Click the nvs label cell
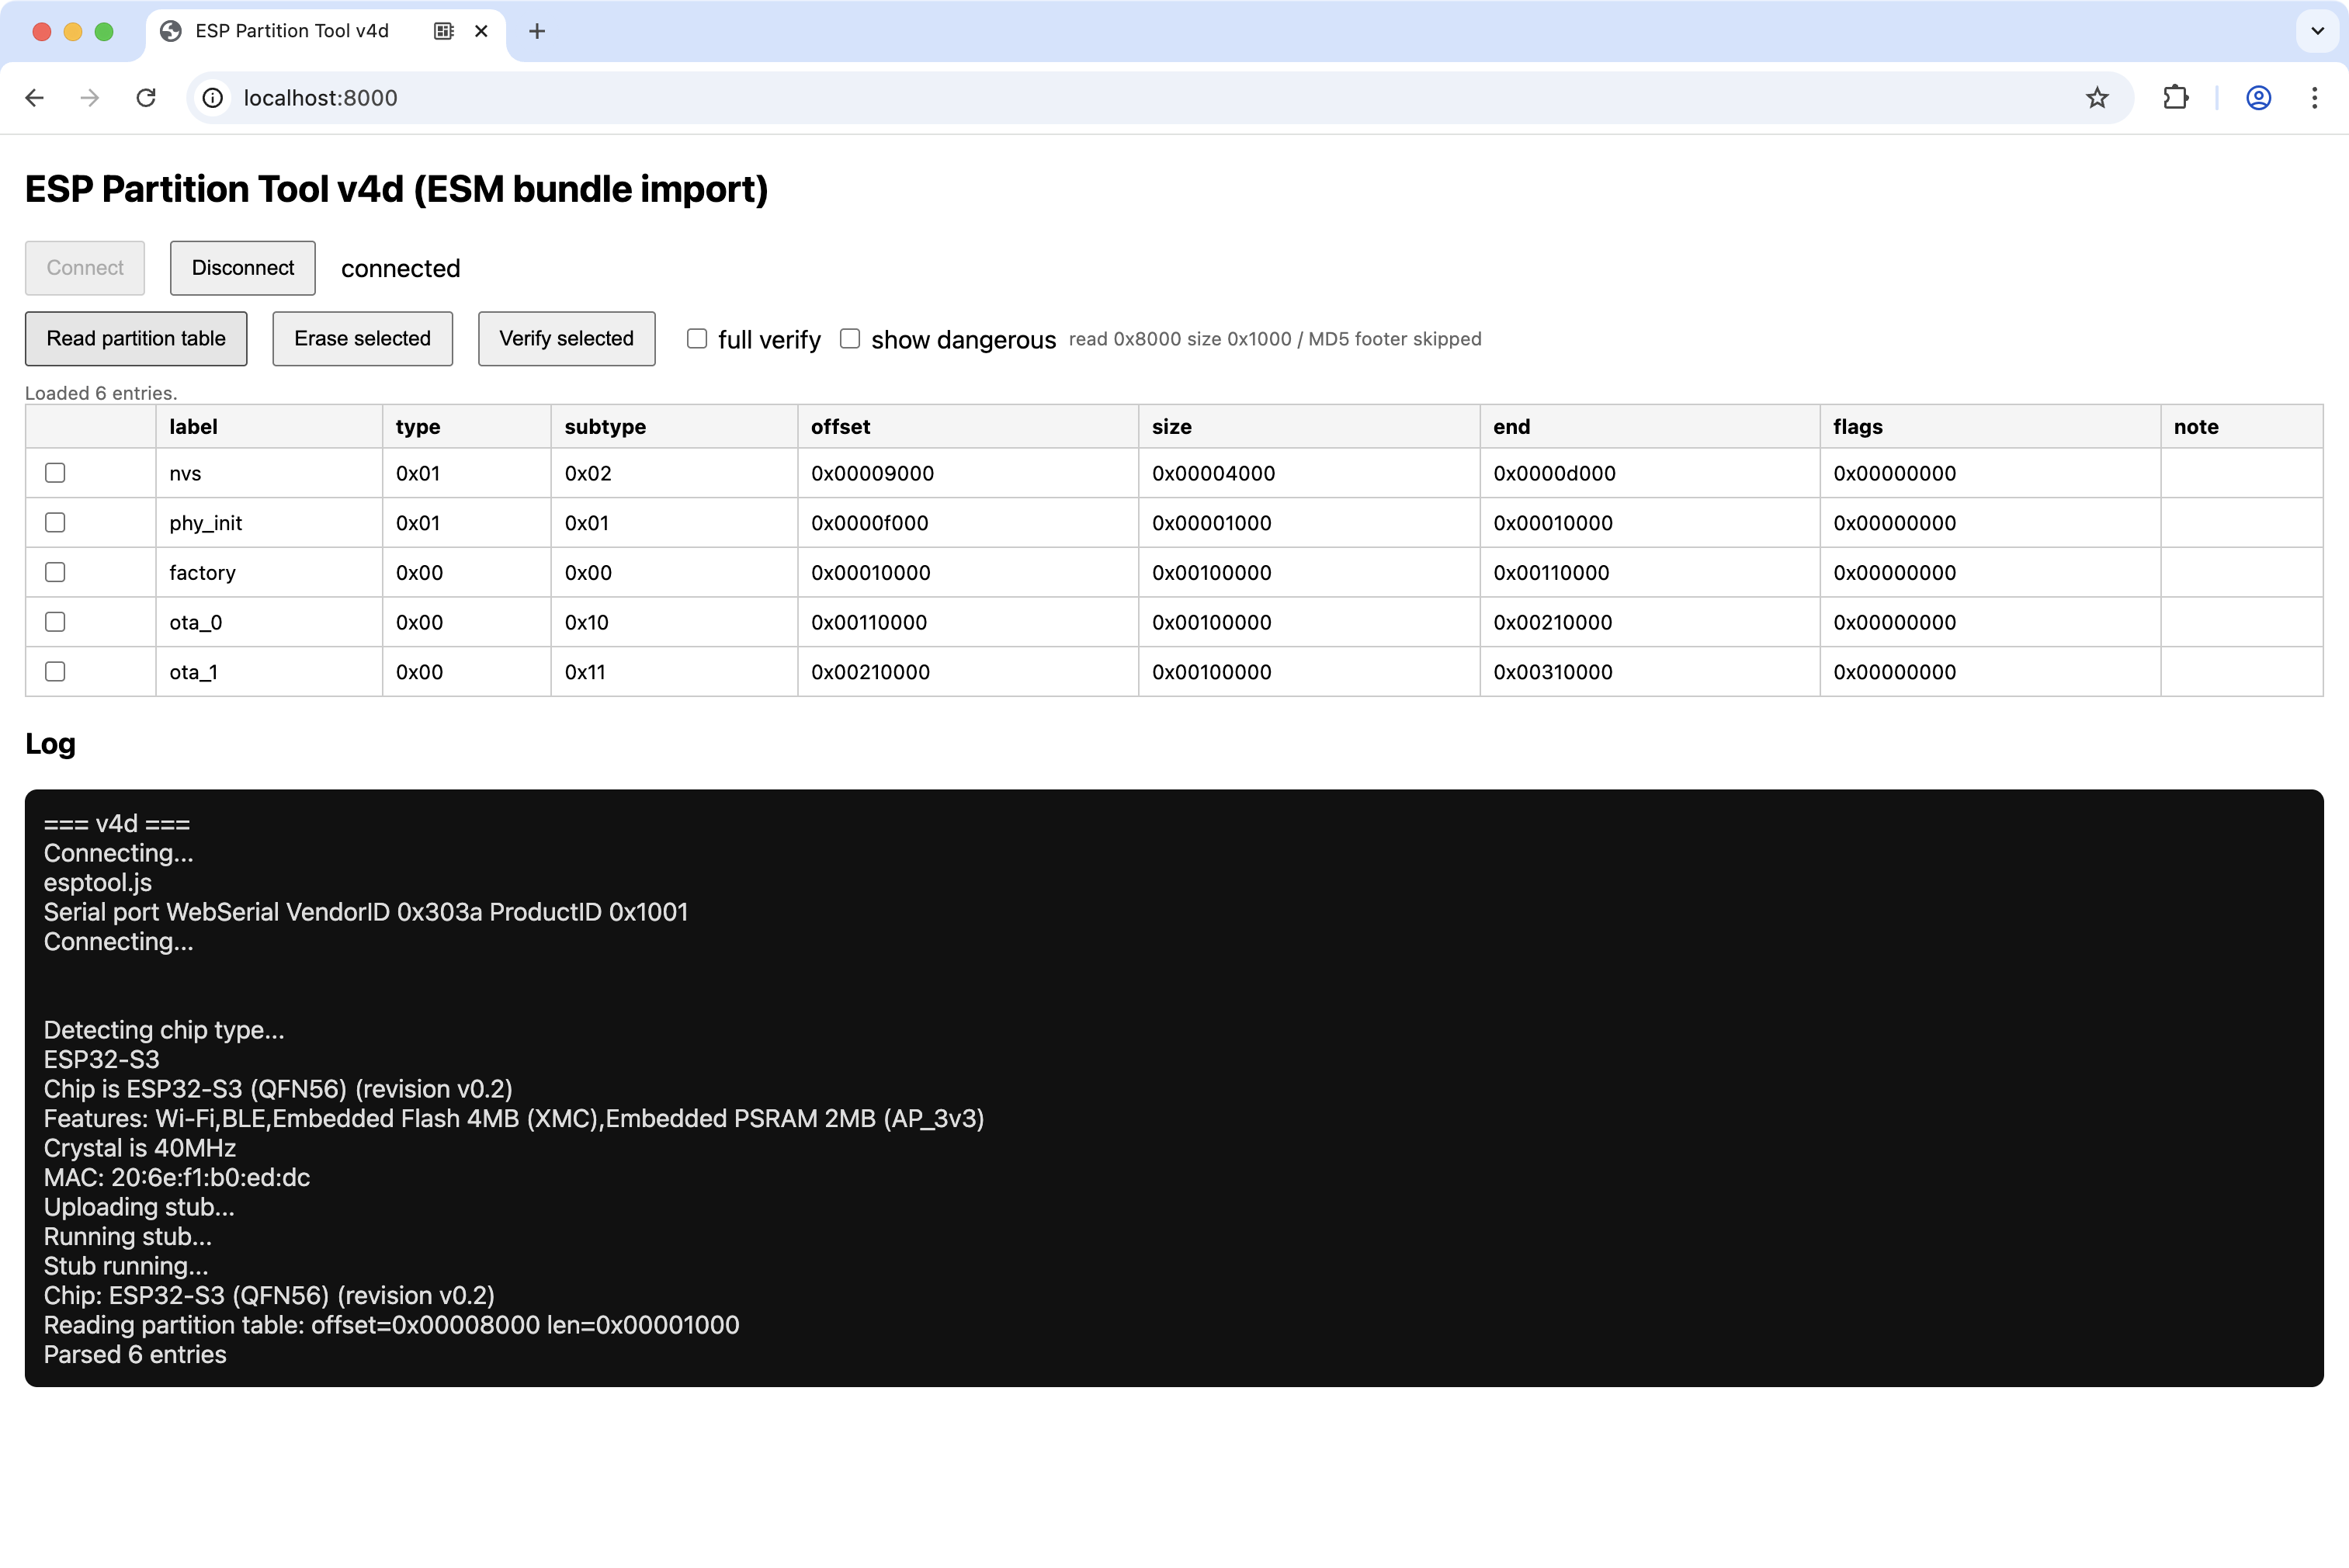Screen dimensions: 2349x1568 pos(269,473)
